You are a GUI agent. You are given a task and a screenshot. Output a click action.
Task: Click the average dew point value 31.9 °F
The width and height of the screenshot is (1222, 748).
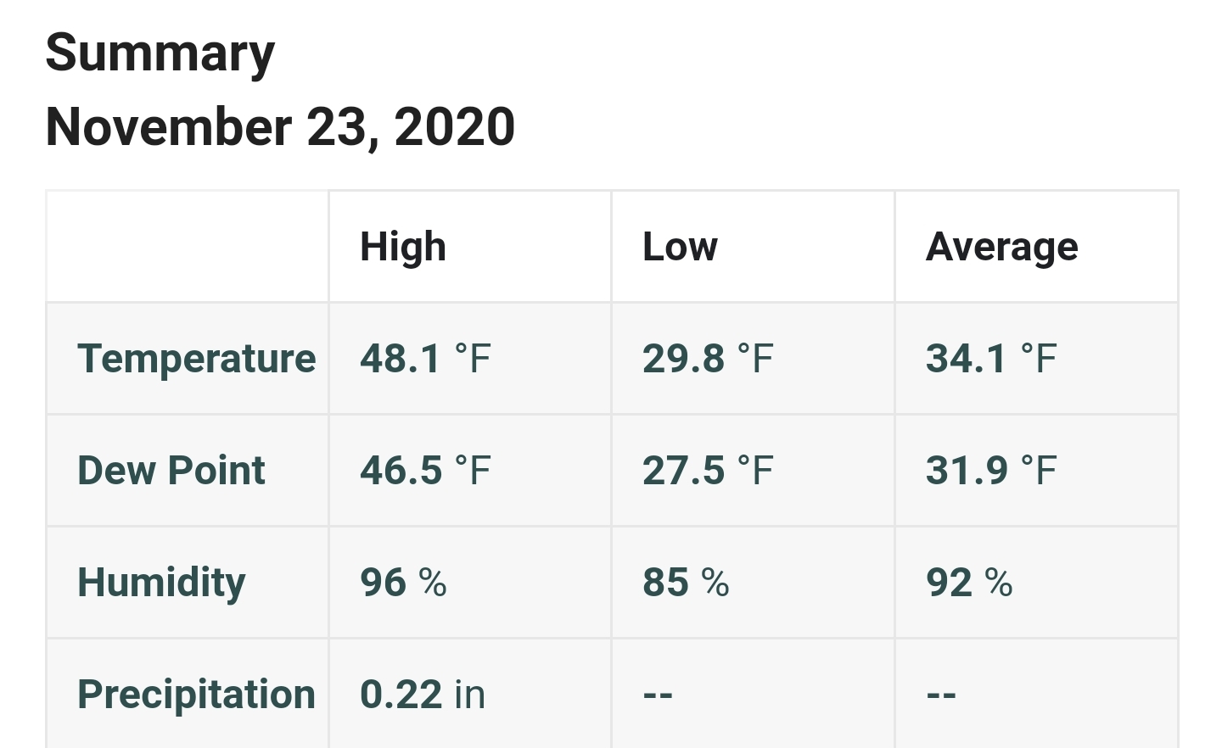[991, 471]
